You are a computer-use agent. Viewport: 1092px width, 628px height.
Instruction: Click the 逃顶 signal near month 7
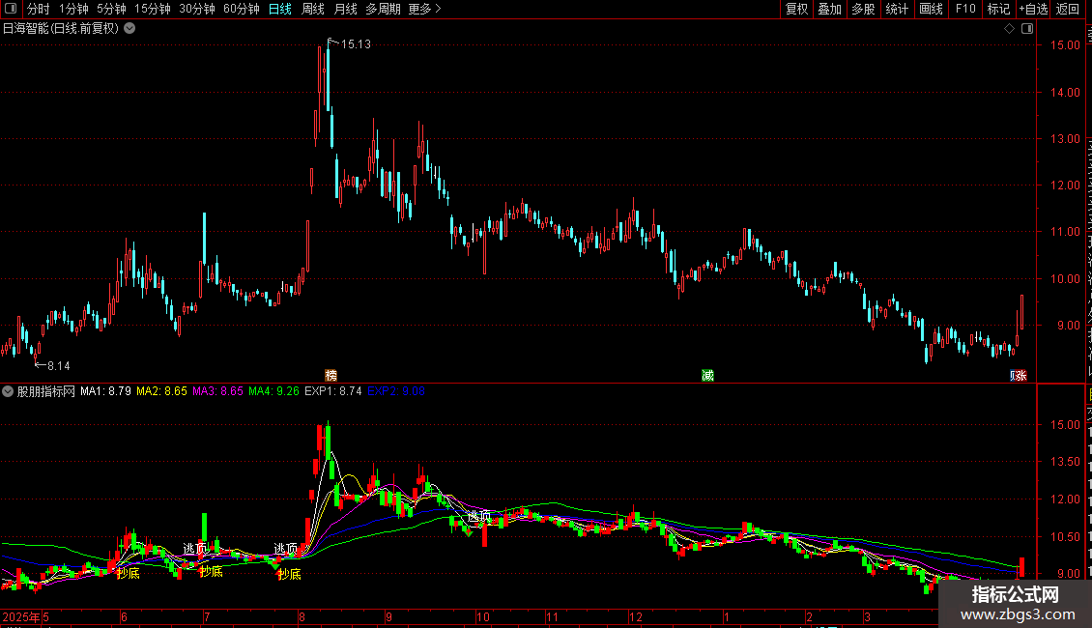pos(195,549)
